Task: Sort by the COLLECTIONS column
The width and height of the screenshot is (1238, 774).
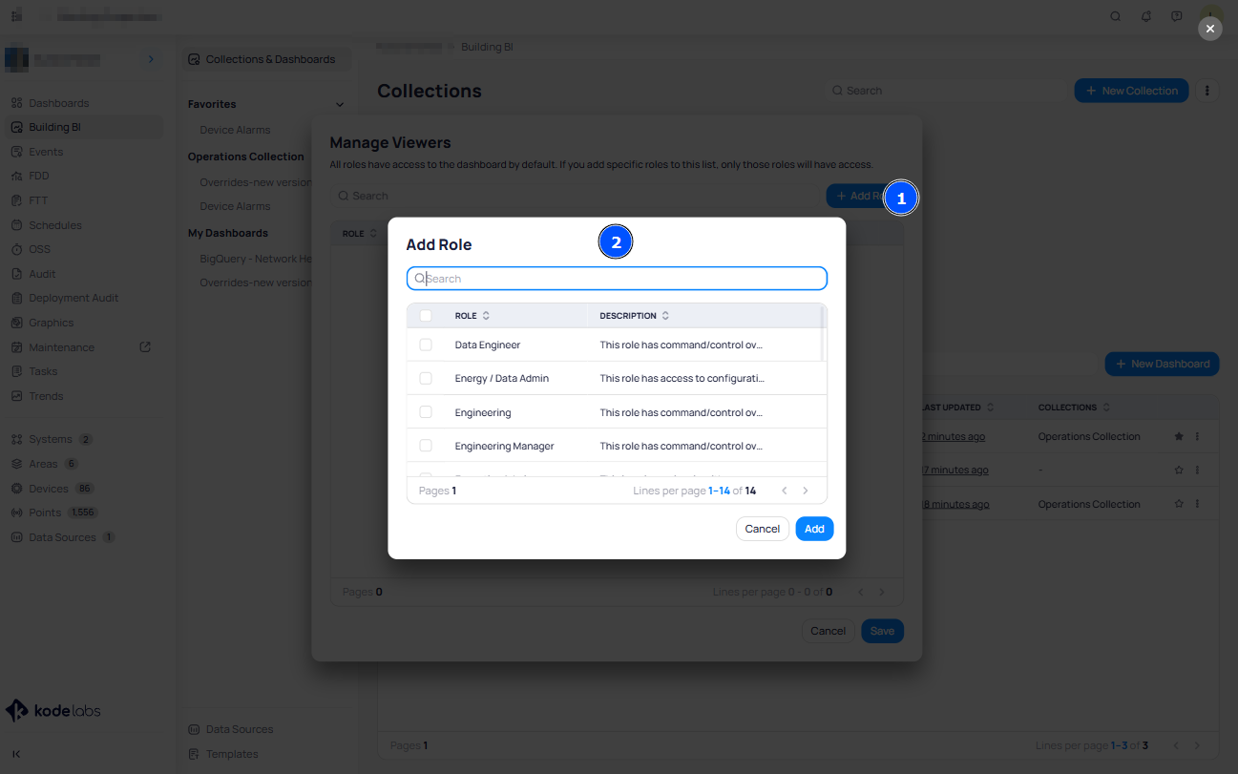Action: [1106, 408]
